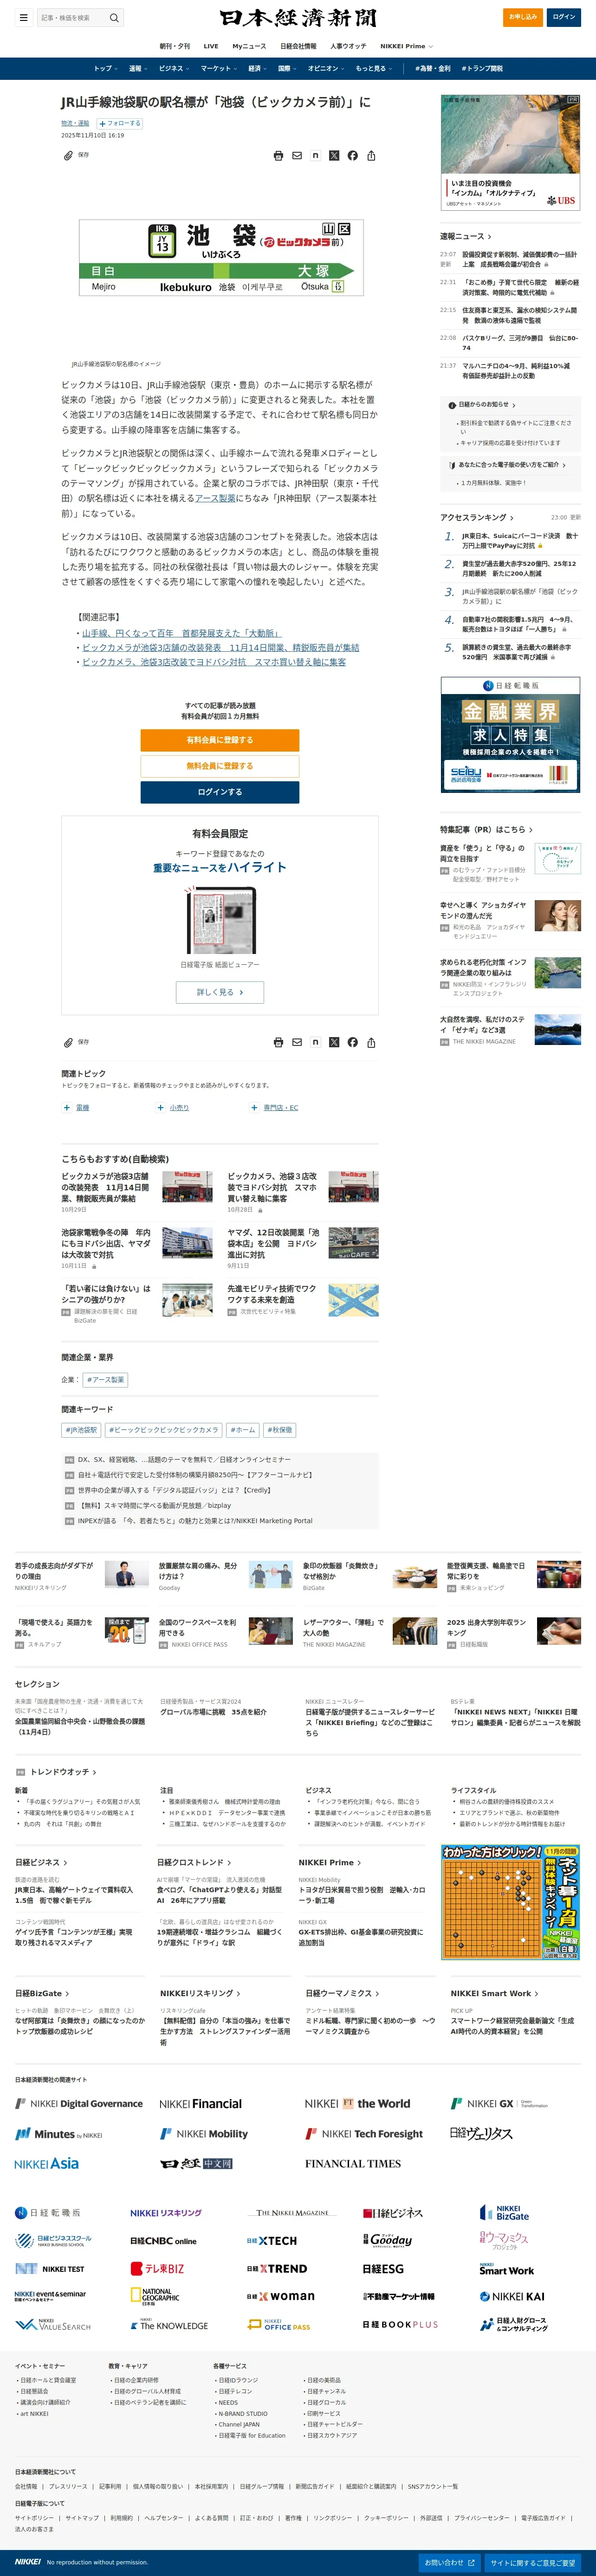Click the #JR池袋駅 keyword tag

pos(81,1430)
